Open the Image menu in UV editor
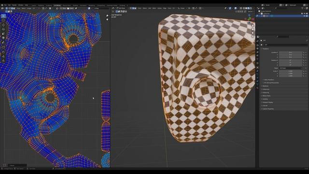Viewport: 309px width, 174px height. 29,9
